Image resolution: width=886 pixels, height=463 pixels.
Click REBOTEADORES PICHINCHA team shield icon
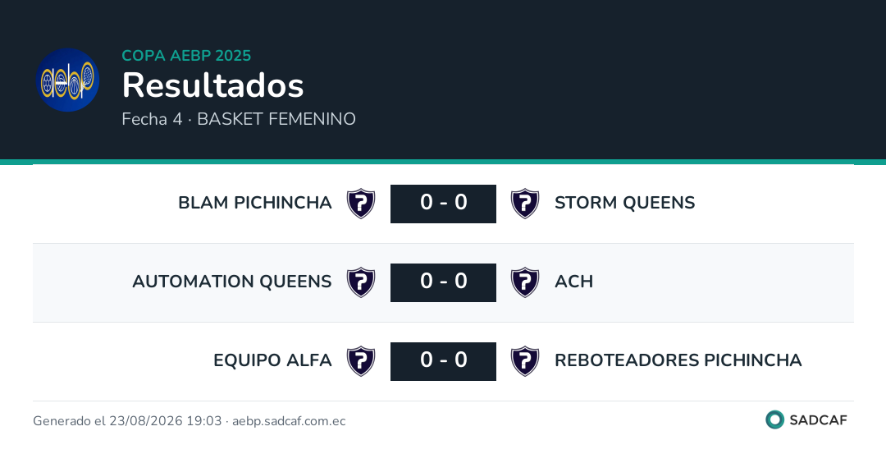(525, 361)
